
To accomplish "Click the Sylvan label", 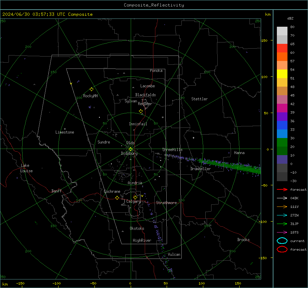I will (131, 101).
